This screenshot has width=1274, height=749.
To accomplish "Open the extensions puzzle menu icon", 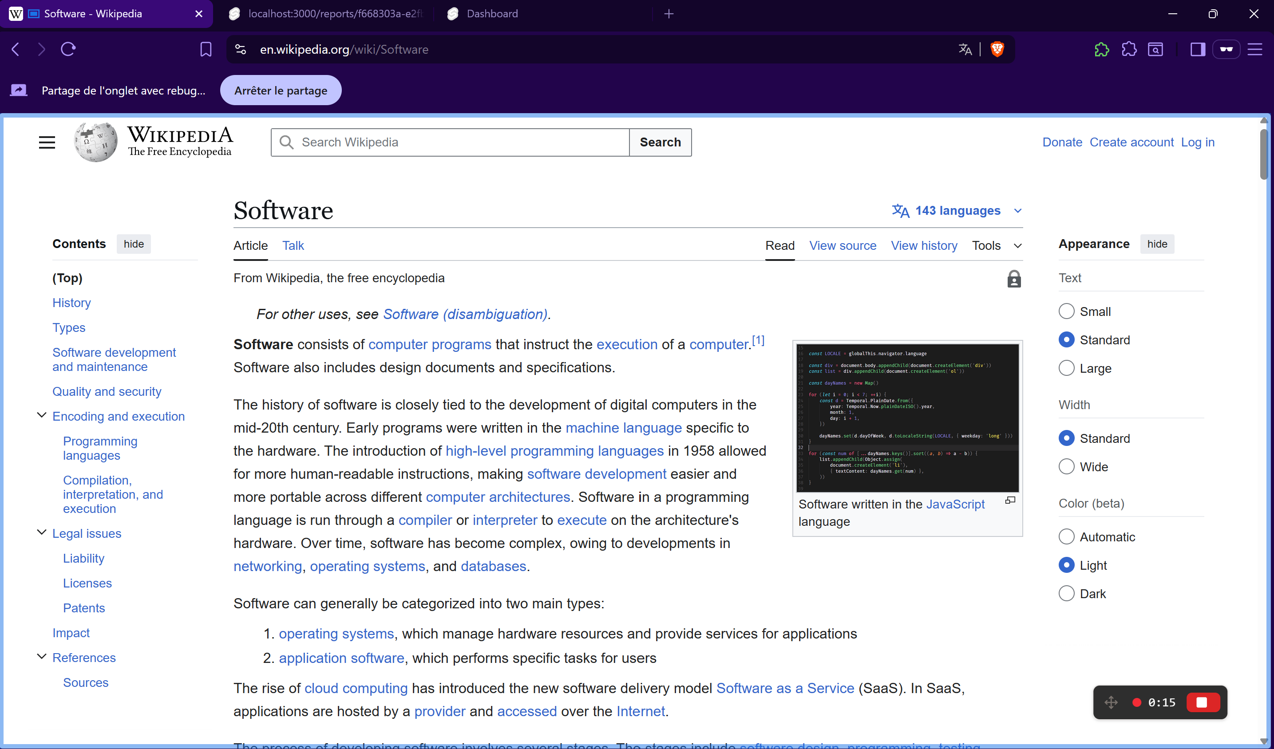I will (x=1129, y=49).
